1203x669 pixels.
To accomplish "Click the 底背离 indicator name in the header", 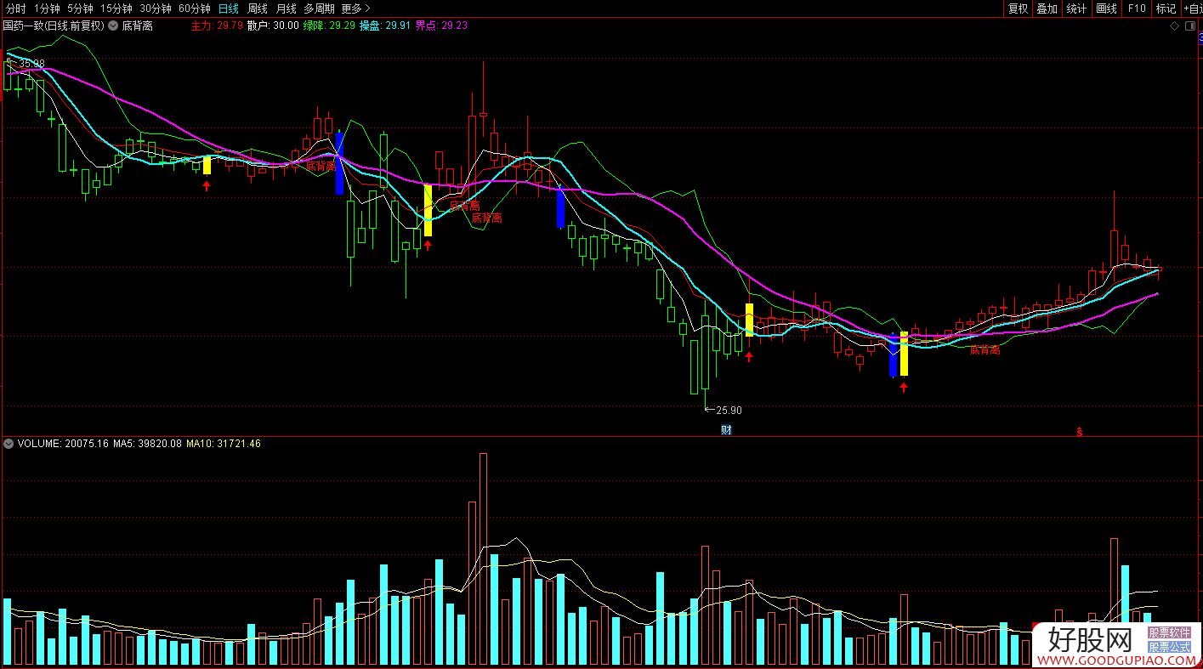I will point(137,26).
